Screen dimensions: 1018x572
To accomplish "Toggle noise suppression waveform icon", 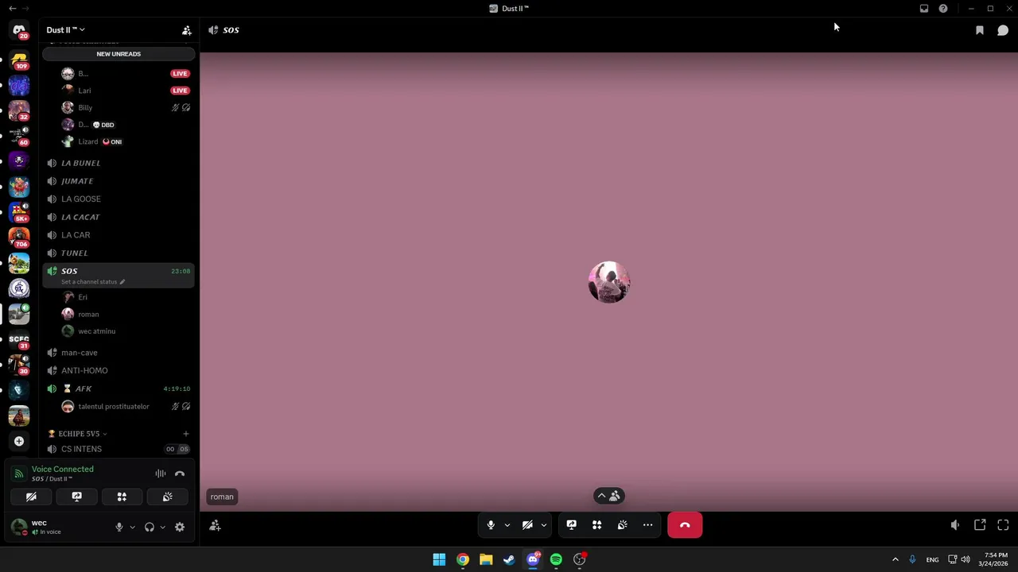I will tap(161, 473).
